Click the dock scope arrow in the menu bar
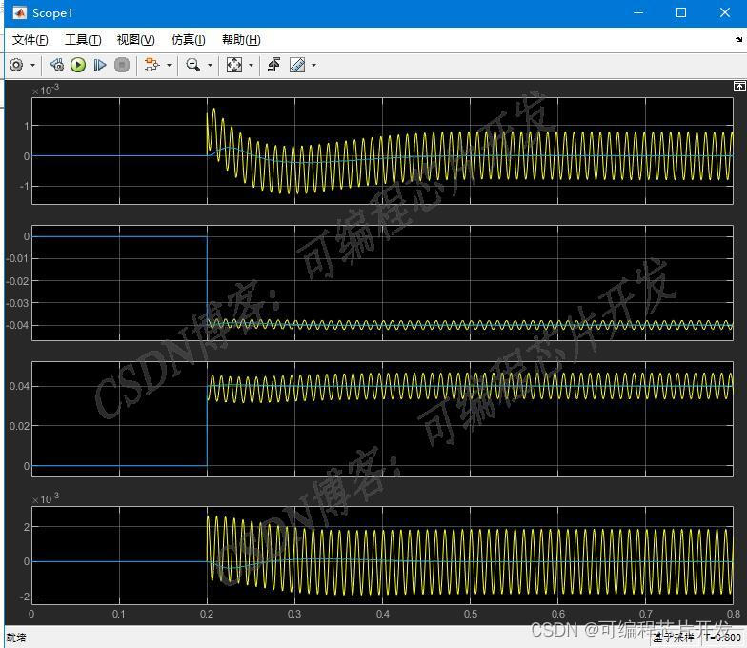The height and width of the screenshot is (648, 747). point(738,40)
